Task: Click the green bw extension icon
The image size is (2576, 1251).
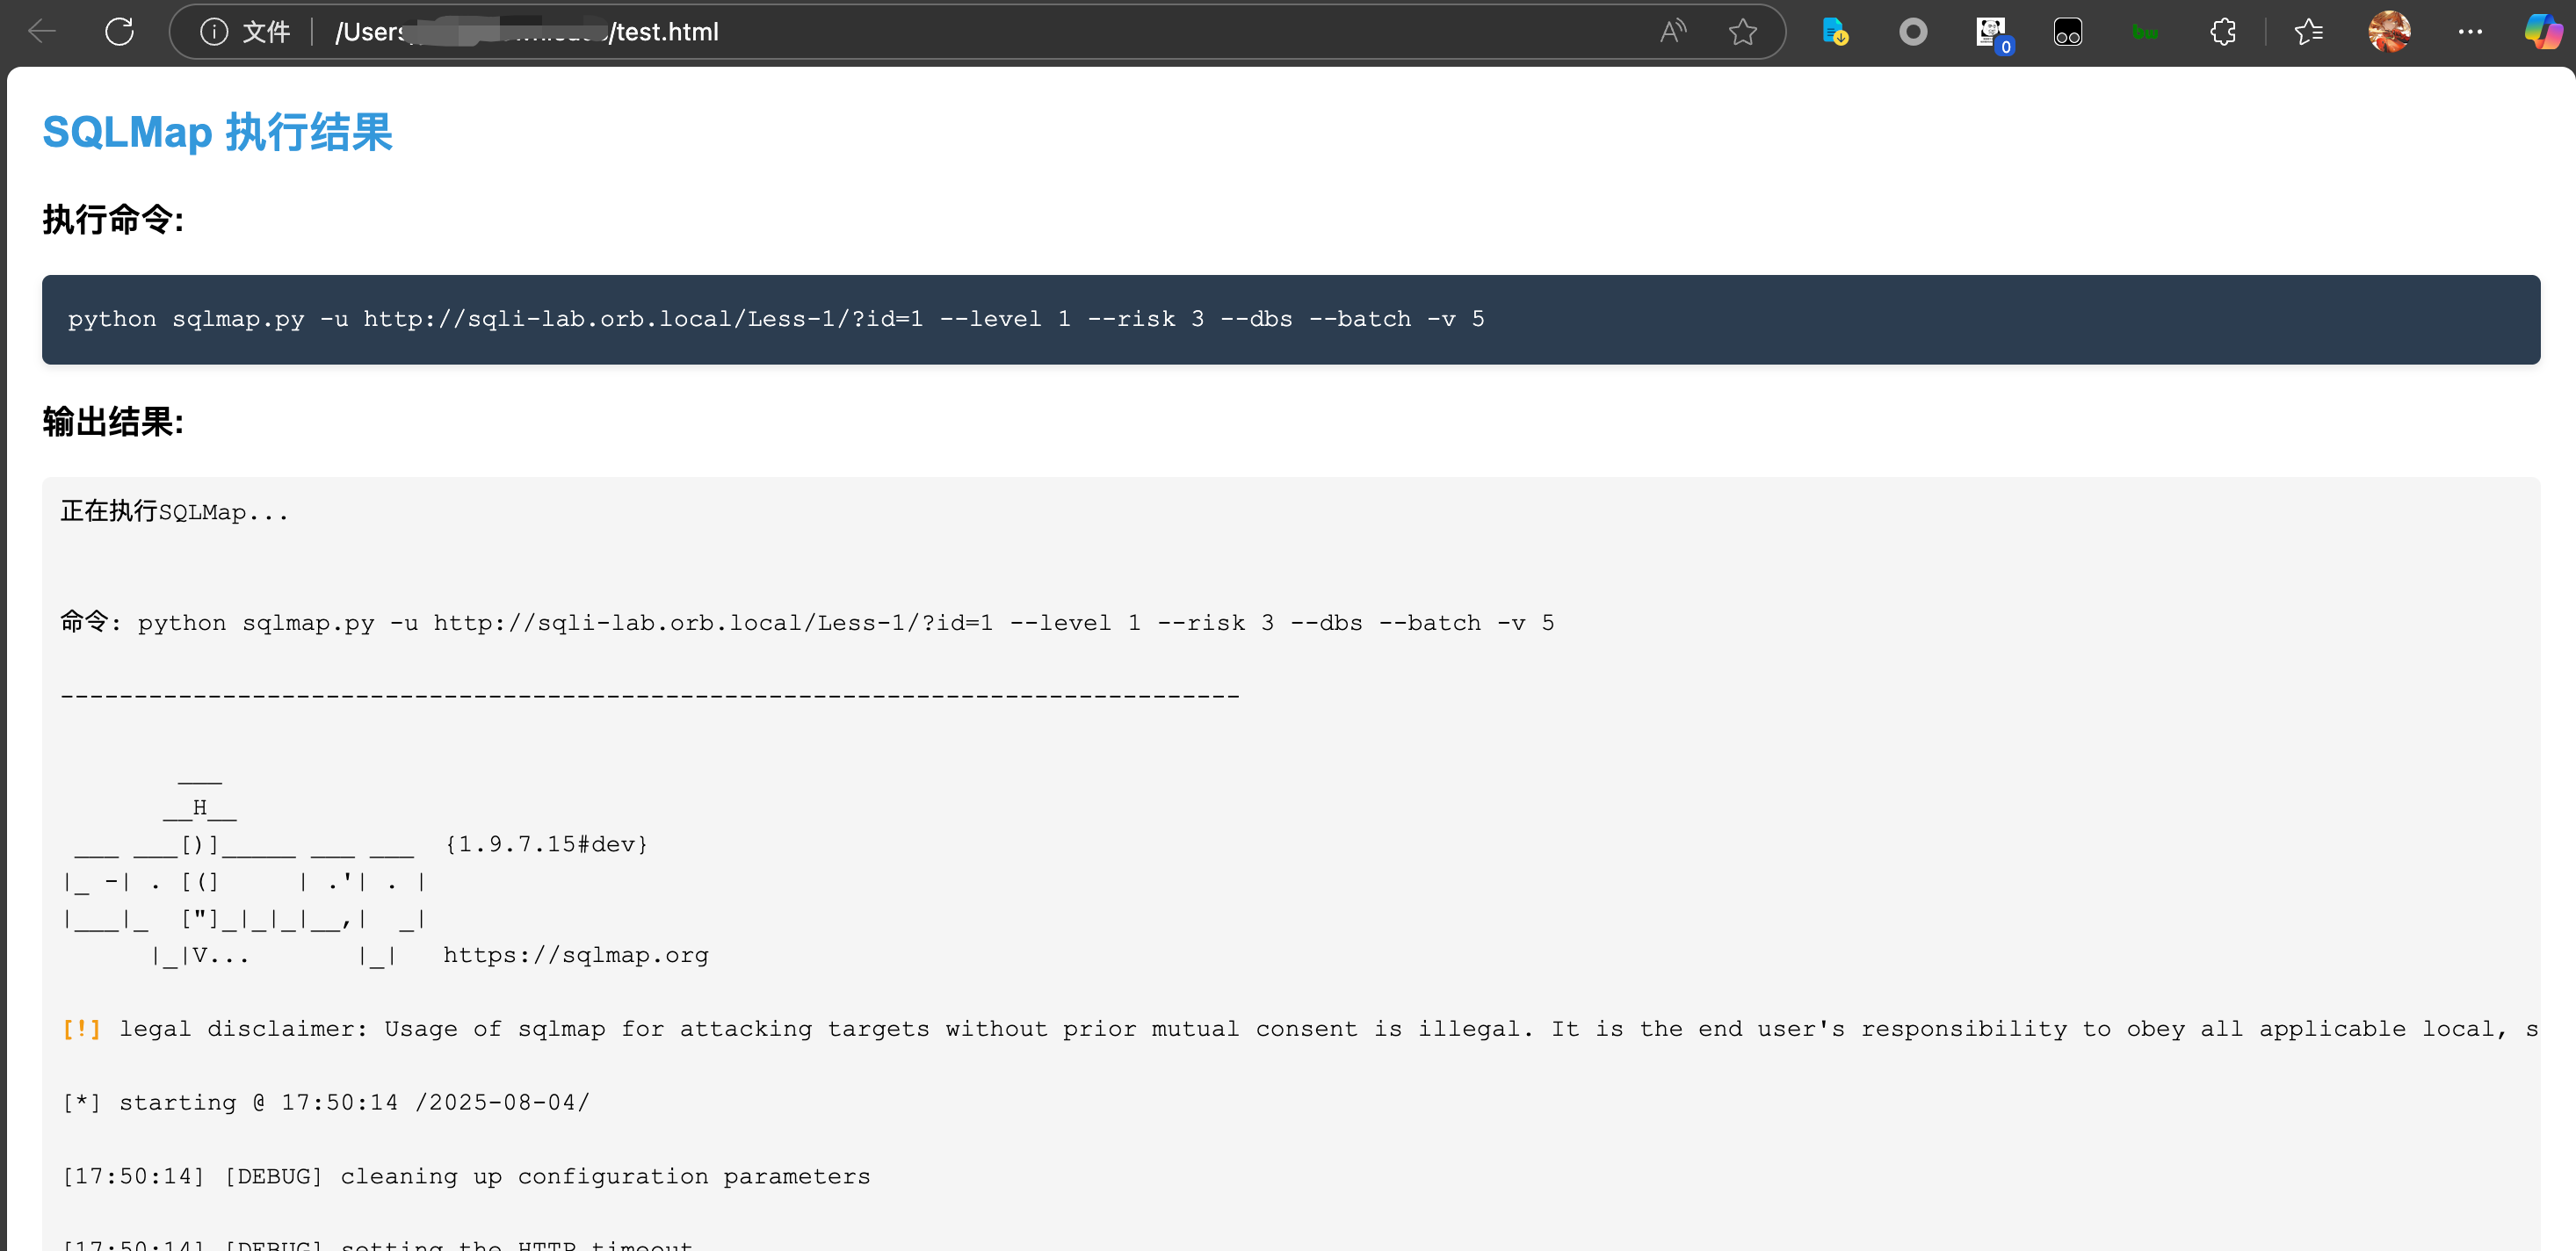Action: coord(2145,32)
